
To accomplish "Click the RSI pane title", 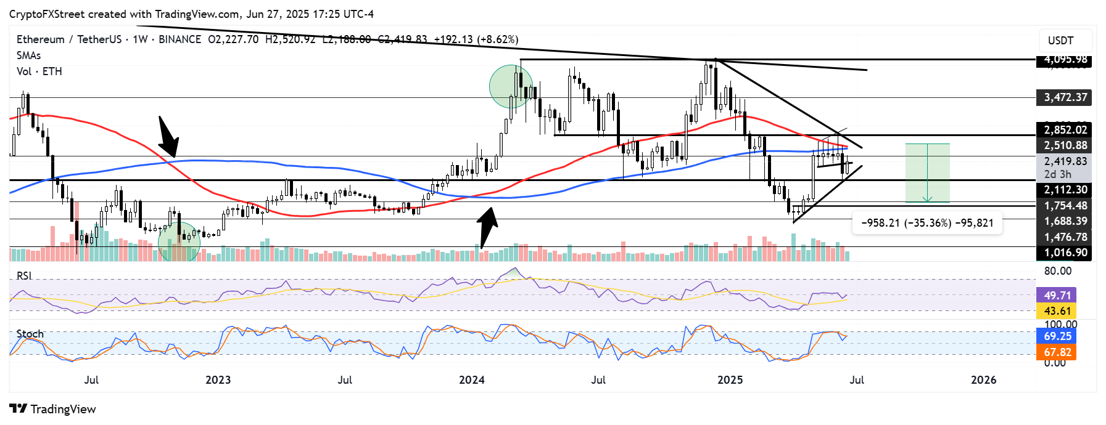I will pos(24,275).
